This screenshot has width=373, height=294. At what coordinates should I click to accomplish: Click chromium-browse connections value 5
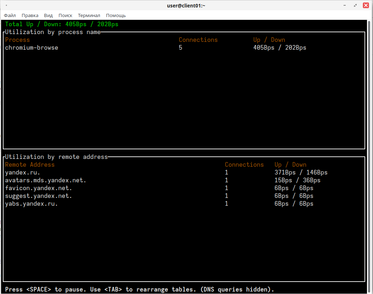[x=180, y=48]
